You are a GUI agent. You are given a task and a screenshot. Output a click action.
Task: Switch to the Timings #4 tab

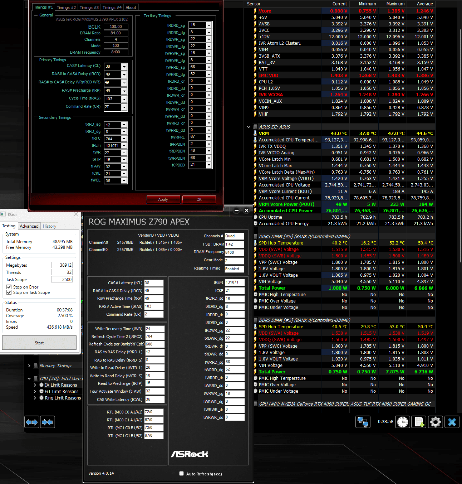point(112,8)
